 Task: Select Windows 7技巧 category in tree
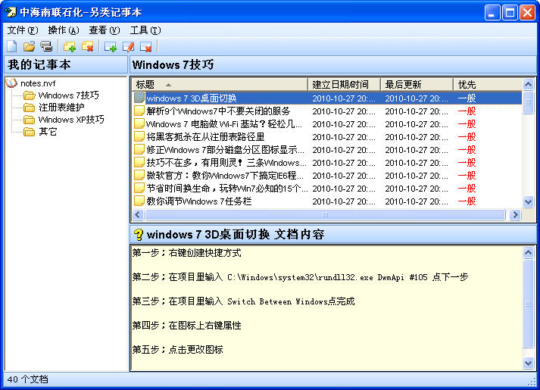pyautogui.click(x=68, y=95)
